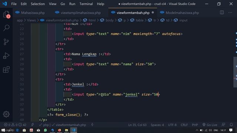Open the Manage settings gear
Screen dimensions: 237x133
(6, 114)
